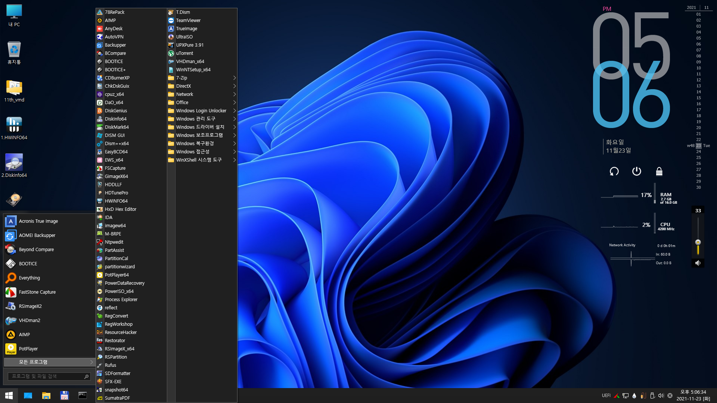The height and width of the screenshot is (403, 717).
Task: Launch UltraISO from programs list
Action: click(202, 37)
